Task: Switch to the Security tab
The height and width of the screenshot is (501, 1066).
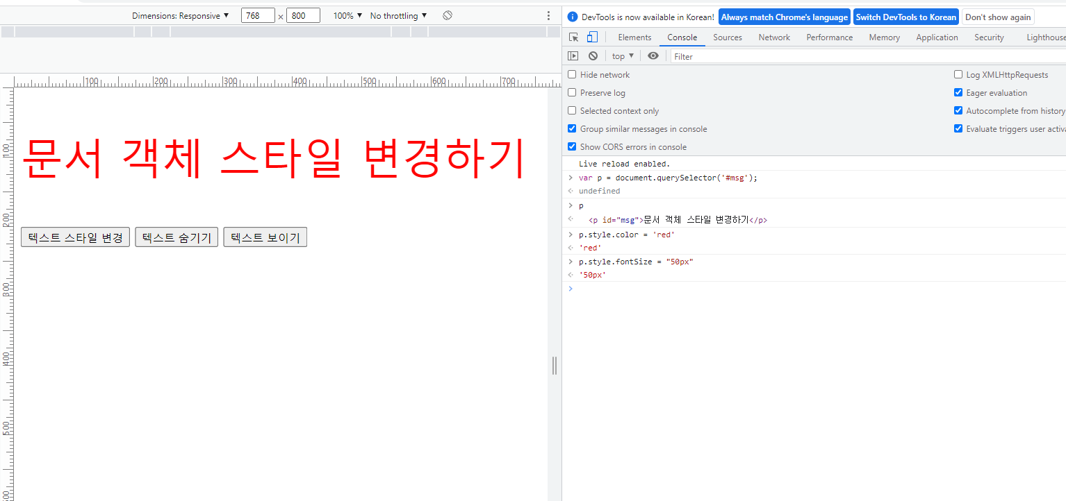Action: [x=989, y=37]
